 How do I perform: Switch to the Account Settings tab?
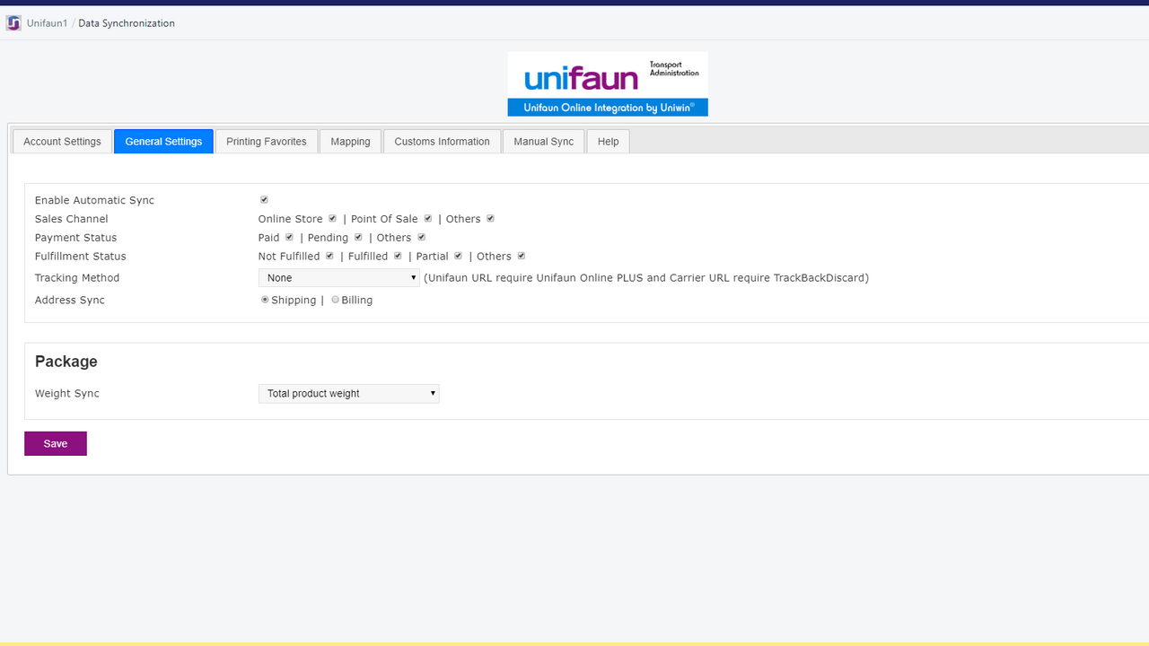point(63,142)
